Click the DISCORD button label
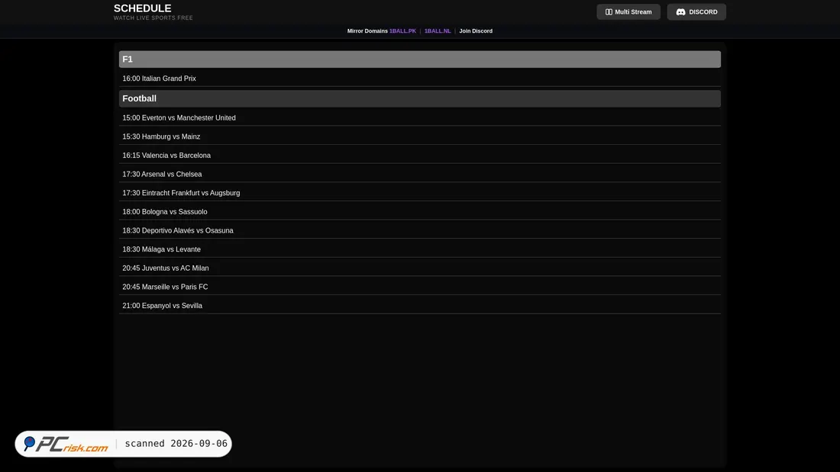840x472 pixels. point(703,11)
